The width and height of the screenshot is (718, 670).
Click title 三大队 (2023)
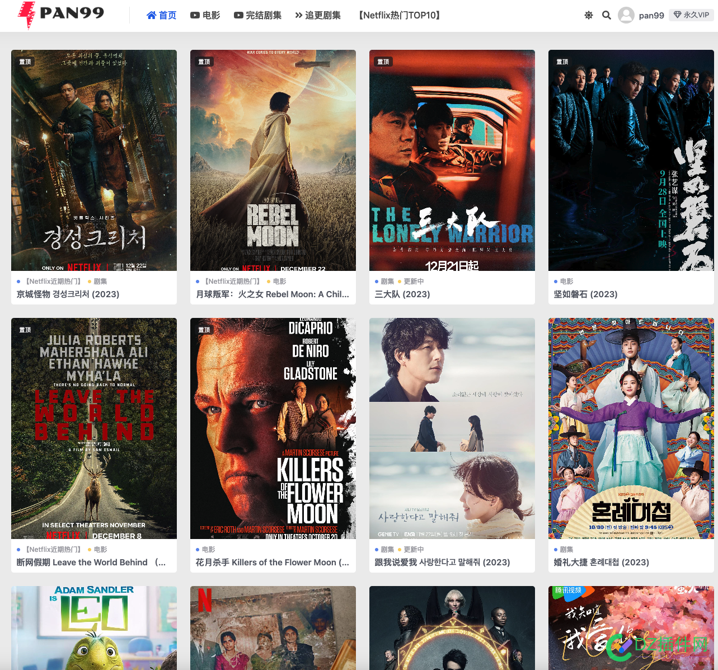(x=402, y=294)
